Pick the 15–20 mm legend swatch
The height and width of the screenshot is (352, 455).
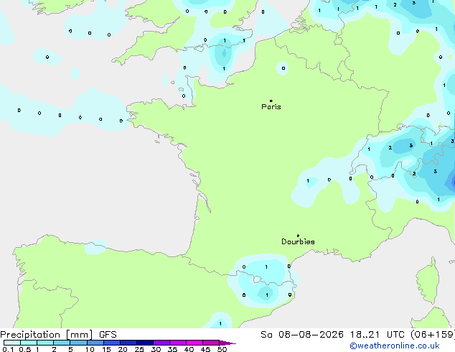click(111, 343)
